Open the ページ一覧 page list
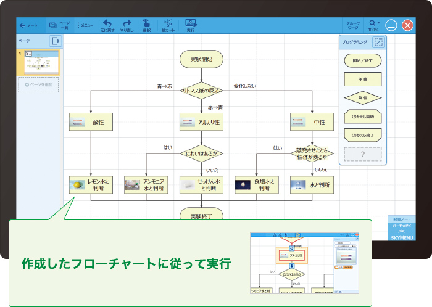 (59, 25)
